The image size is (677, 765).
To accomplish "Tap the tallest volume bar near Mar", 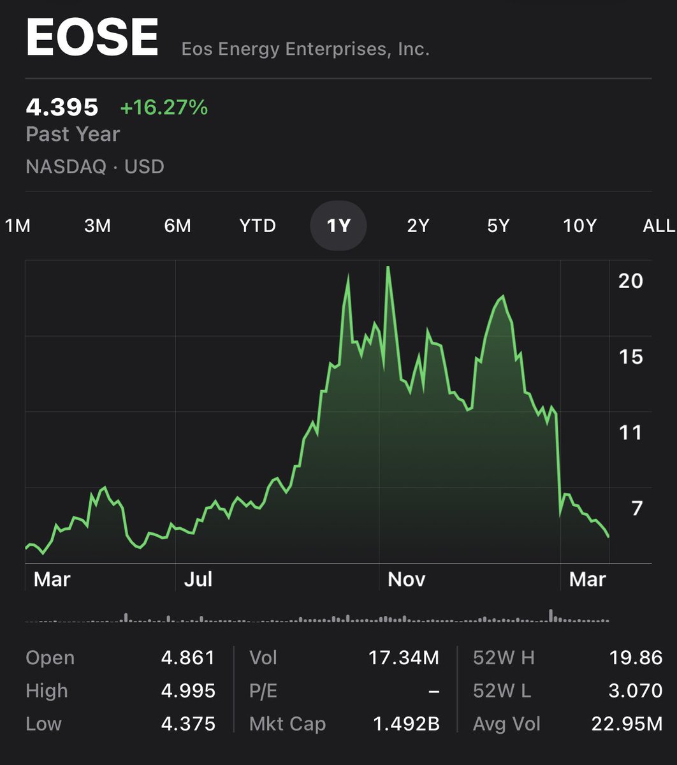I will point(551,615).
